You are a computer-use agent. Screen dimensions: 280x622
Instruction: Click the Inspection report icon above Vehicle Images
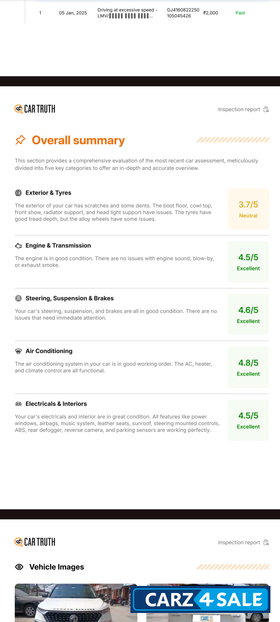(266, 543)
